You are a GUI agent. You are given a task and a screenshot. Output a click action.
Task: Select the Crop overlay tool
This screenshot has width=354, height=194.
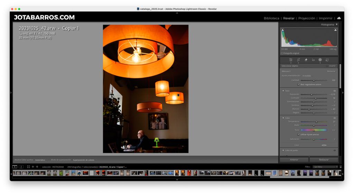tap(298, 60)
